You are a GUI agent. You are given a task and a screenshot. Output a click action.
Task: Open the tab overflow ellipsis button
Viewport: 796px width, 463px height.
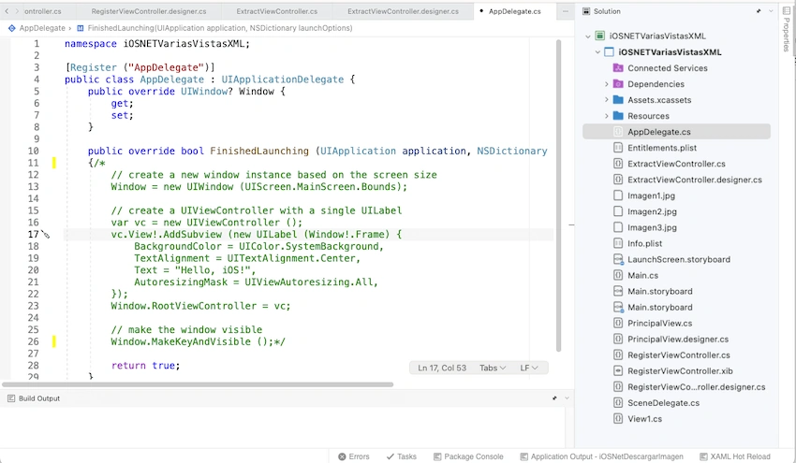point(565,11)
